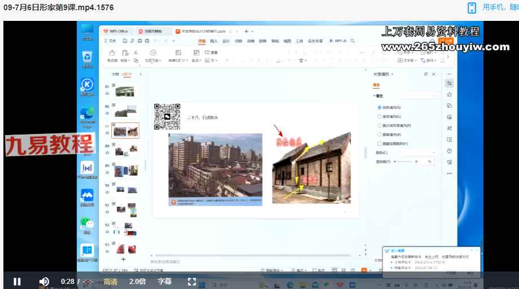The width and height of the screenshot is (519, 289).
Task: Expand the quick access toolbar dropdown arrow
Action: point(174,41)
